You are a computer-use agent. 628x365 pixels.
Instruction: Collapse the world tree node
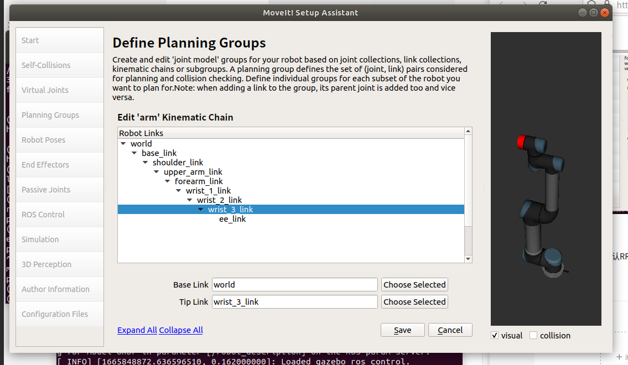click(123, 144)
